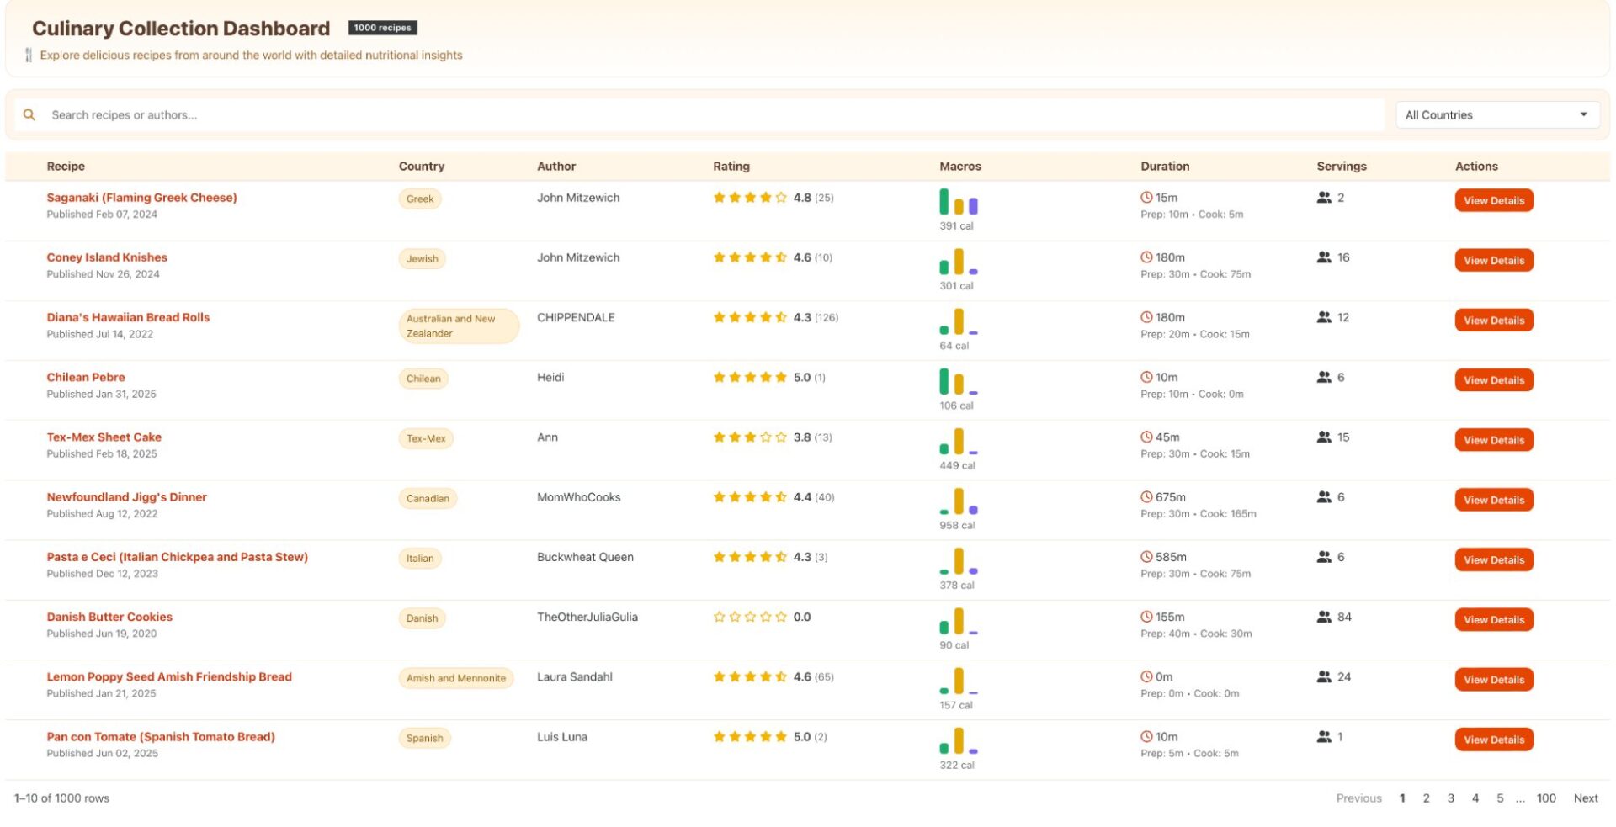The width and height of the screenshot is (1616, 827).
Task: Click the Spanish country tag
Action: (424, 739)
